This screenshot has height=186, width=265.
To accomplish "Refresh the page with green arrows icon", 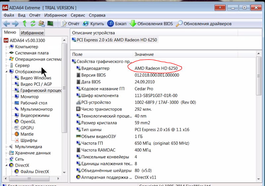I will point(33,23).
